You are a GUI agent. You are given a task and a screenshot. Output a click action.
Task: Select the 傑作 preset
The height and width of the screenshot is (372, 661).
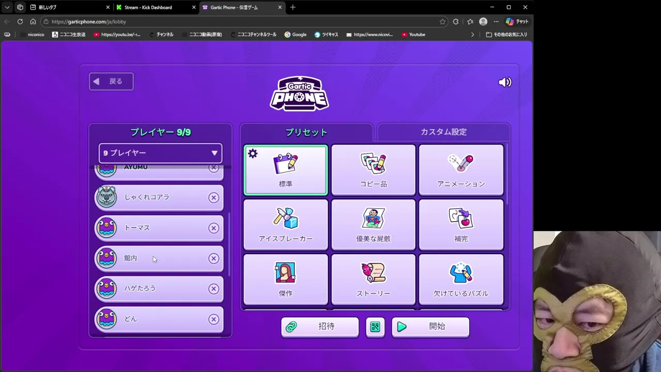[x=286, y=280]
